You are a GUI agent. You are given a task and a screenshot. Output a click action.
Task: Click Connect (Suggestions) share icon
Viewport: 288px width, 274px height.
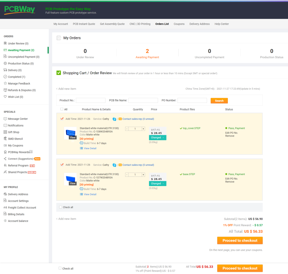coord(5,159)
